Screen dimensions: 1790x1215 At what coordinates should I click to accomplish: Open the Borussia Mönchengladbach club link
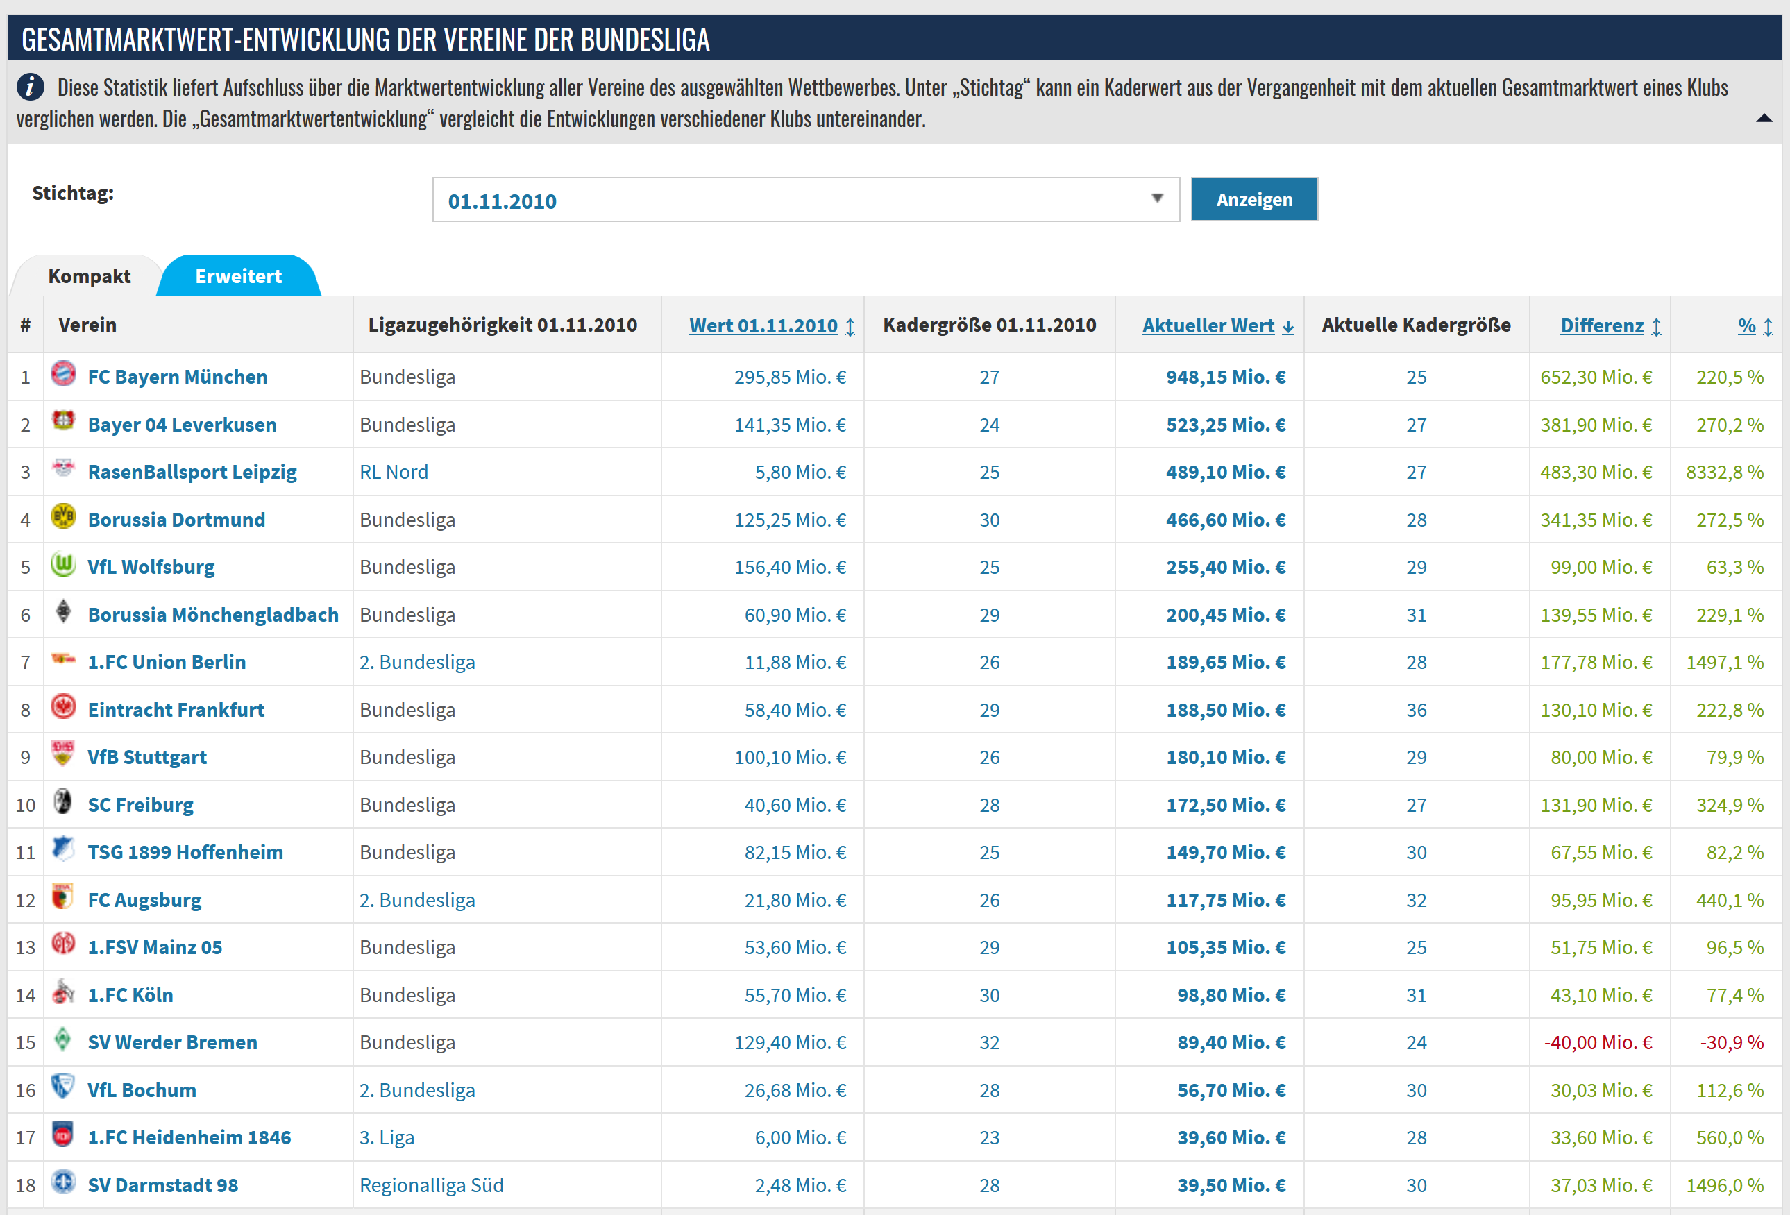click(213, 615)
